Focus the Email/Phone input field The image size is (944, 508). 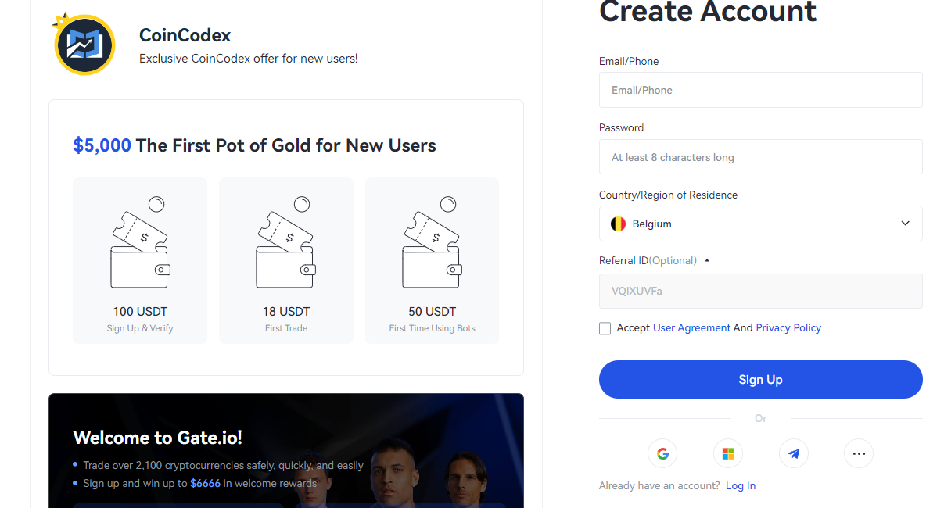(760, 90)
